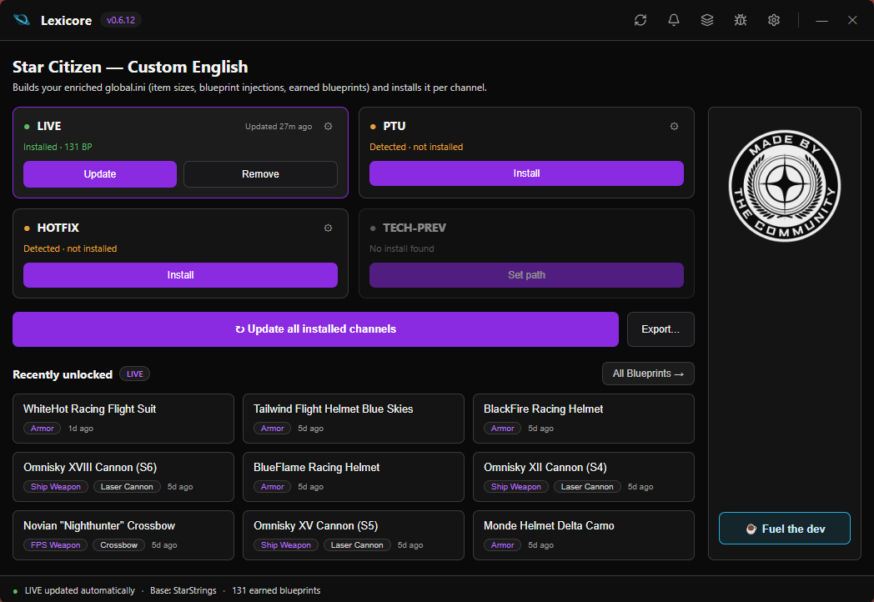Open LIVE channel settings gear
This screenshot has height=602, width=874.
pyautogui.click(x=329, y=127)
